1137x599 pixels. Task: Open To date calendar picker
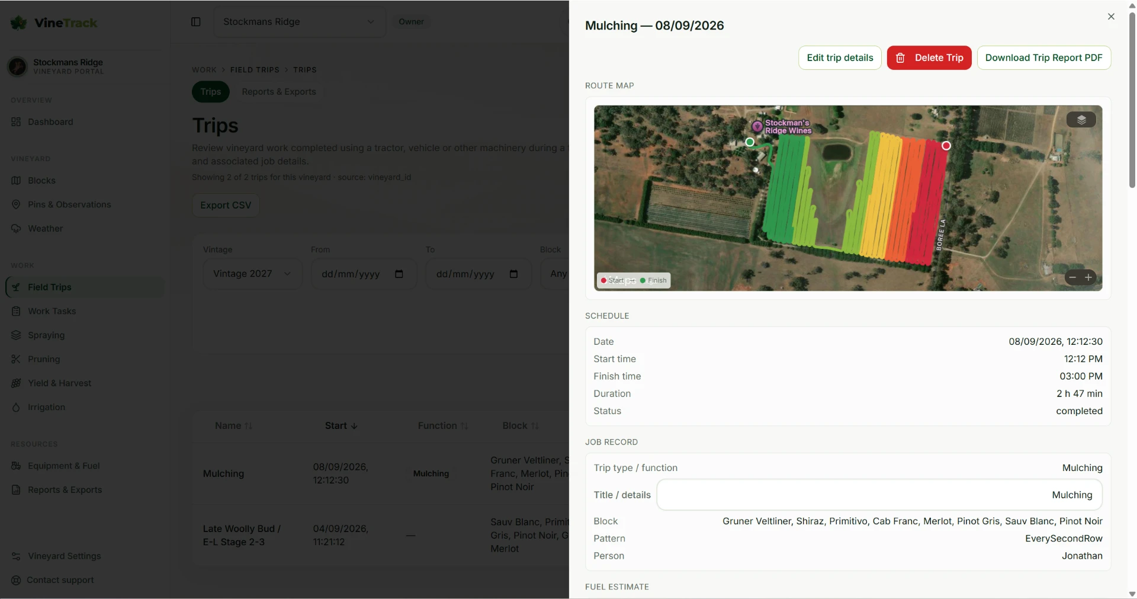coord(514,274)
